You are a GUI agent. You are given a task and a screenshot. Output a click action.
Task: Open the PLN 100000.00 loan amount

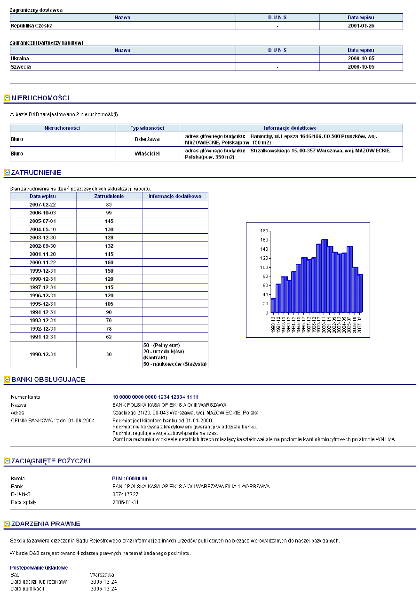click(x=130, y=478)
